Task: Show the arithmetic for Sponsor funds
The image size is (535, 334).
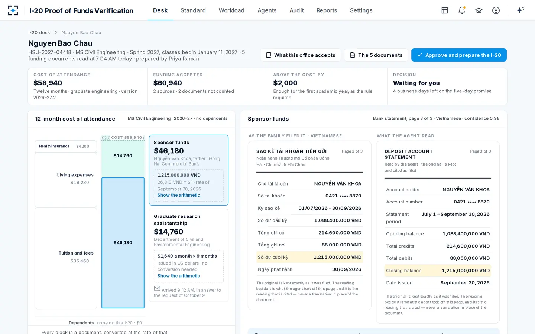Action: (x=179, y=195)
